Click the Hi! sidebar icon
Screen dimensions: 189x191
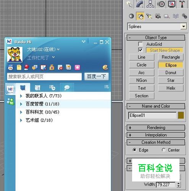coord(11,89)
